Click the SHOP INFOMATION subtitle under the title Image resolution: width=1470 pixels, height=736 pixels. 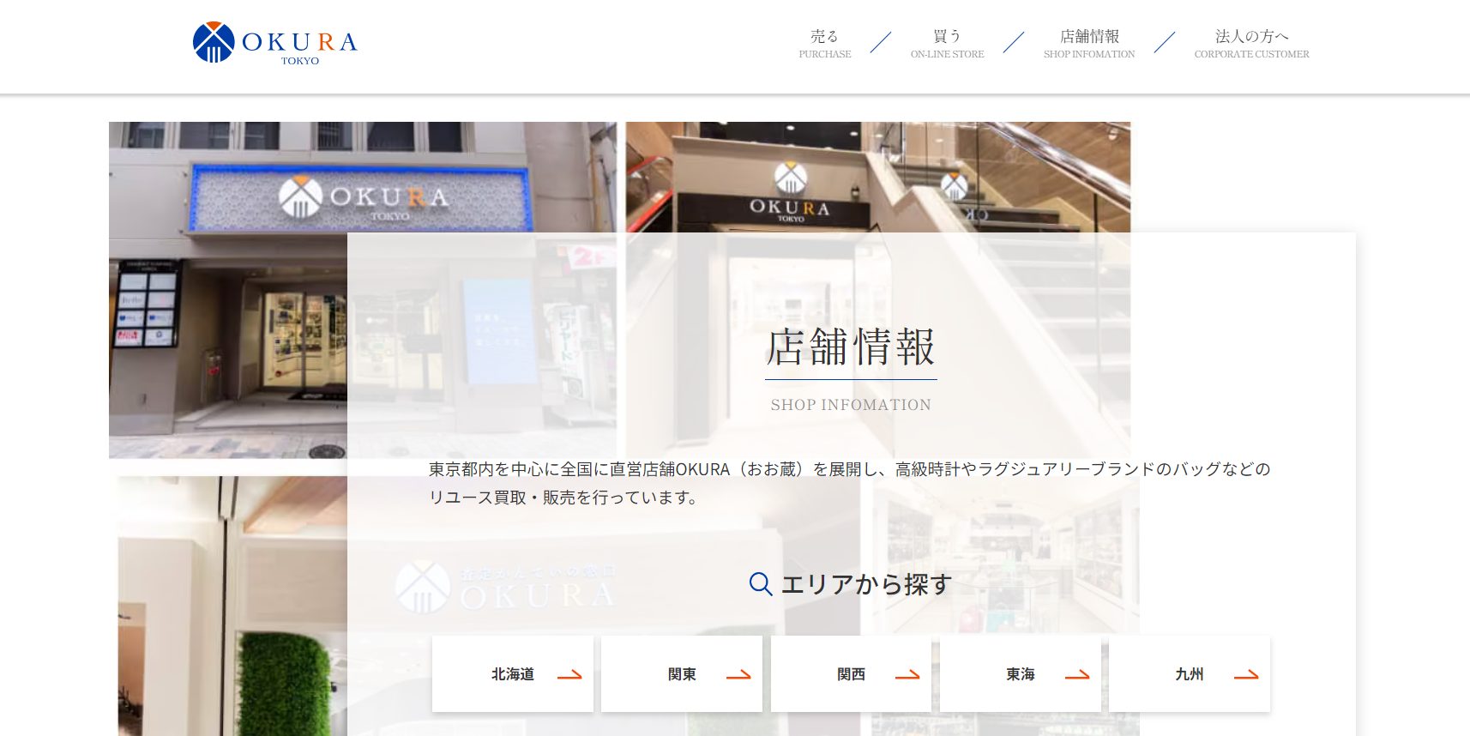851,405
